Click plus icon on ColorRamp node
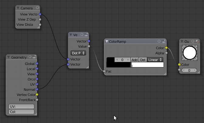 click(159, 41)
